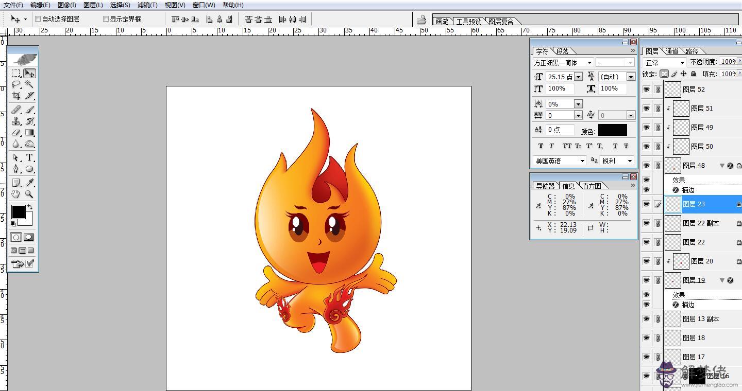Select the Hand tool
Image resolution: width=742 pixels, height=391 pixels.
[16, 194]
